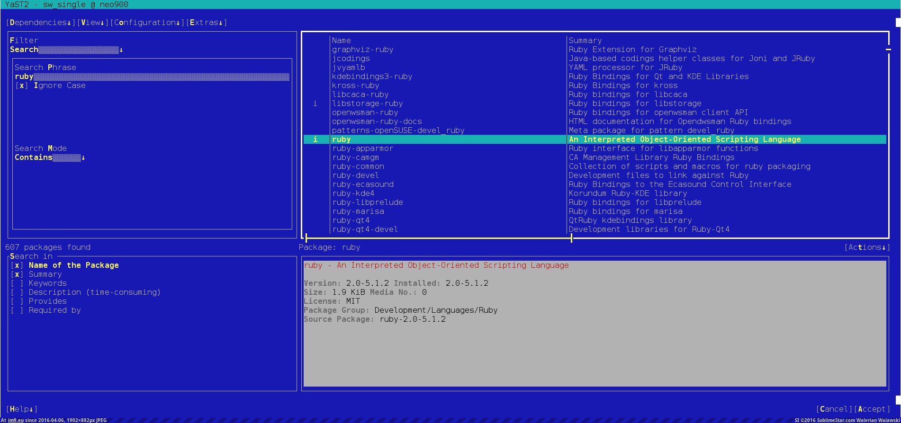This screenshot has height=423, width=901.
Task: Expand the Filter Search dropdown
Action: 66,50
